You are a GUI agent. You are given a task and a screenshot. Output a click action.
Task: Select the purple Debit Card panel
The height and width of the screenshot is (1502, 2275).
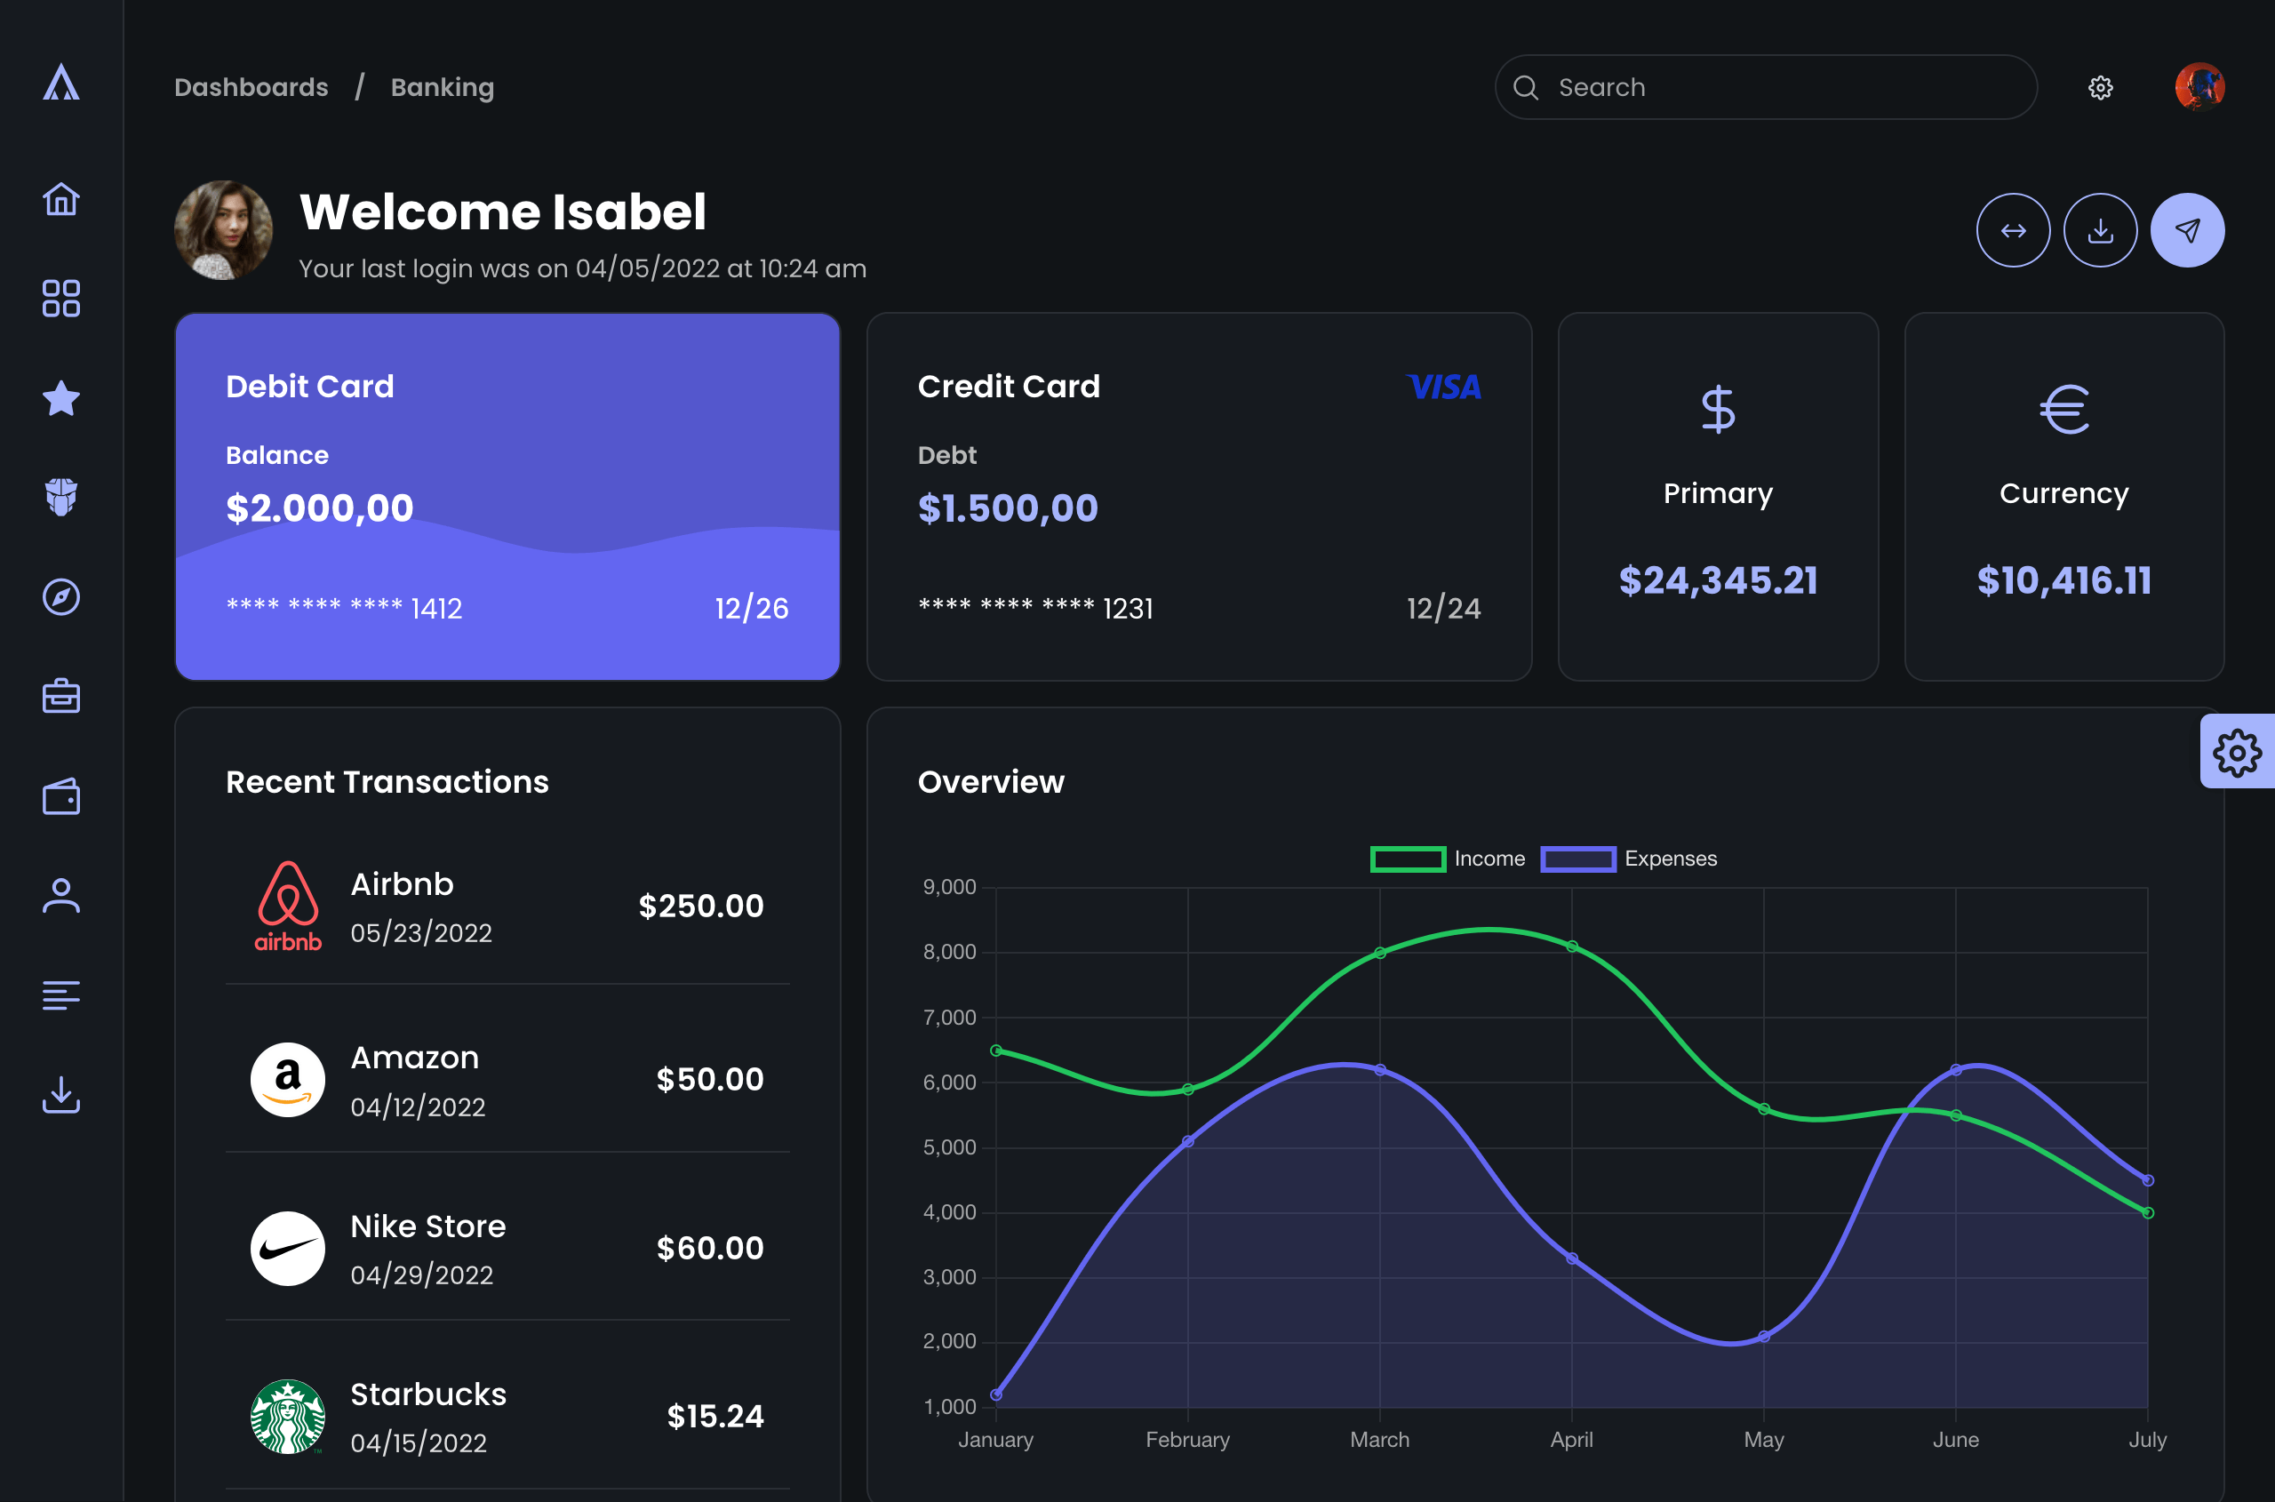[x=507, y=496]
